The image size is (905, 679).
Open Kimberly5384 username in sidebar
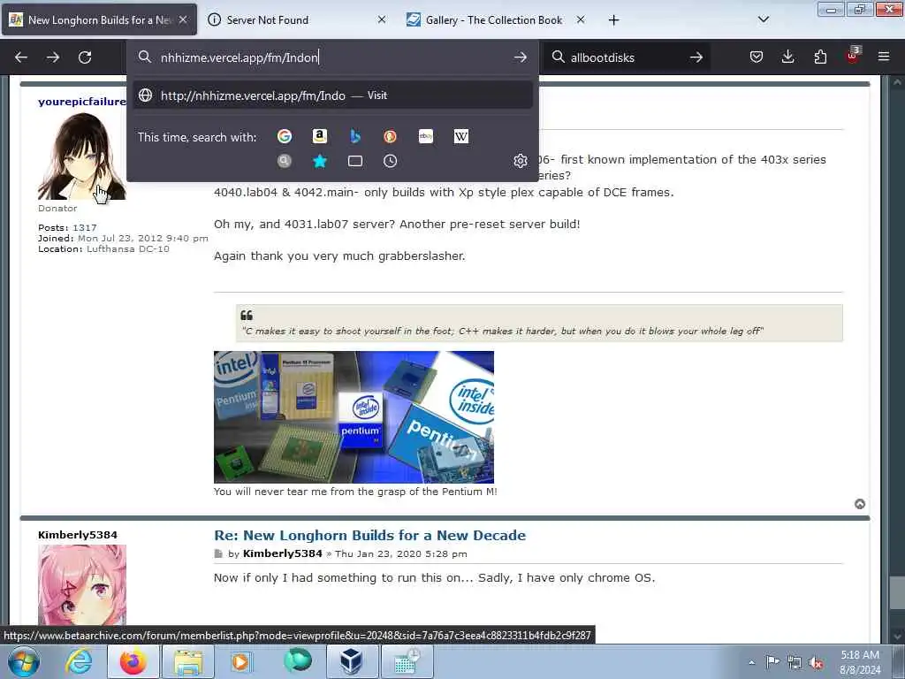[x=78, y=535]
